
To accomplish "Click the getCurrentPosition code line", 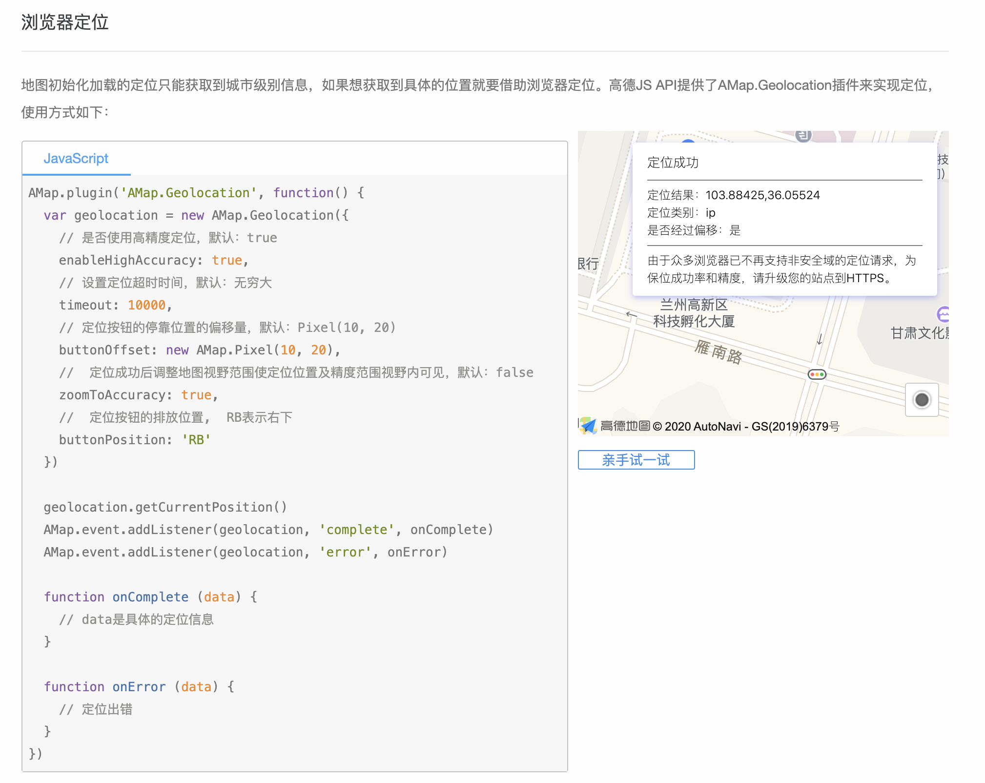I will pyautogui.click(x=165, y=507).
